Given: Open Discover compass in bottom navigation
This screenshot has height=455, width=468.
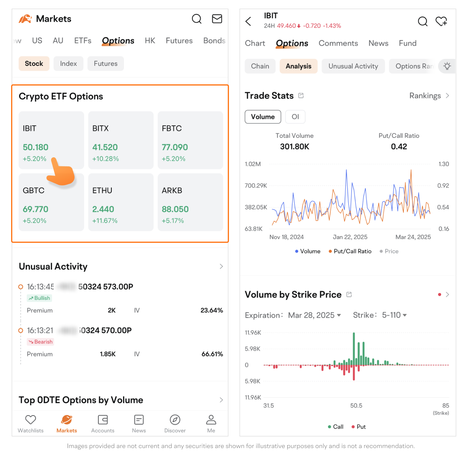Looking at the screenshot, I should click(x=175, y=423).
